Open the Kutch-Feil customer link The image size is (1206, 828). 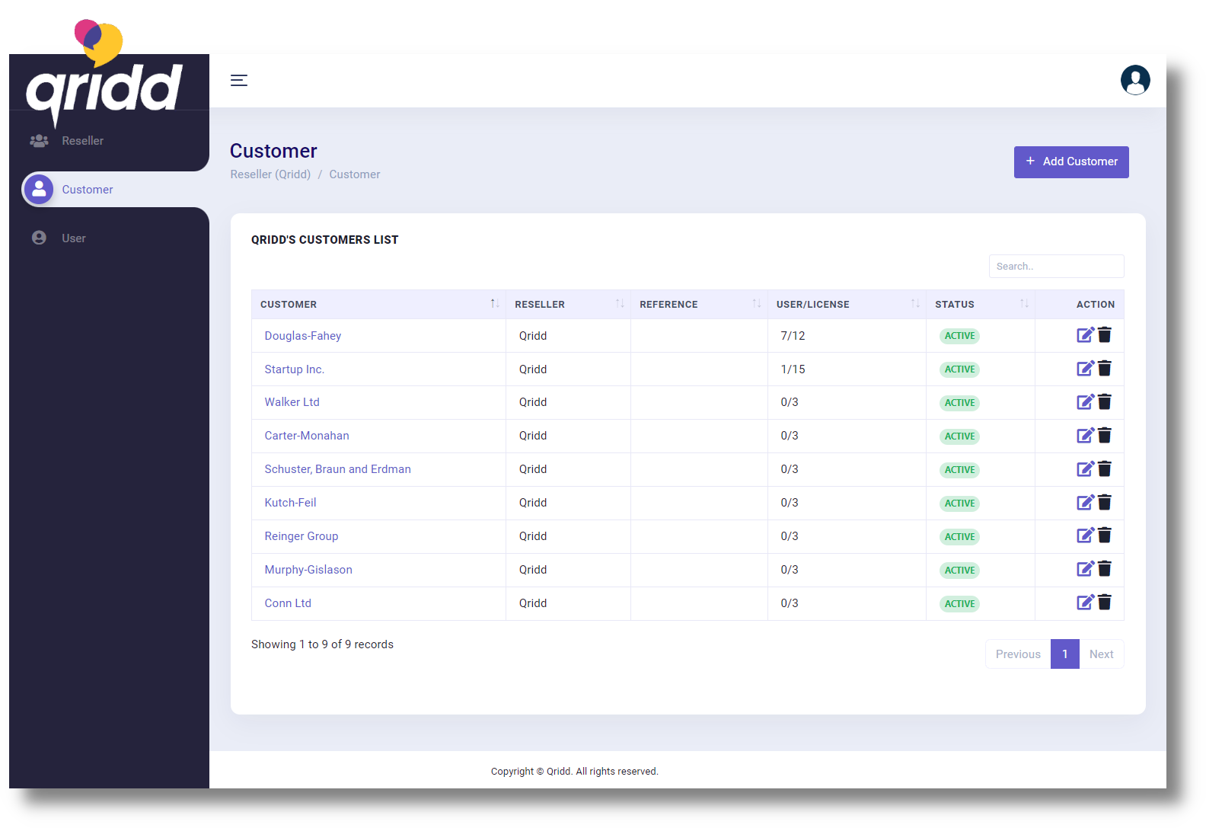(x=291, y=503)
